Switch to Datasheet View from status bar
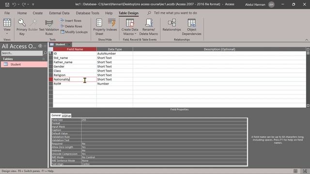The width and height of the screenshot is (310, 174). (295, 171)
